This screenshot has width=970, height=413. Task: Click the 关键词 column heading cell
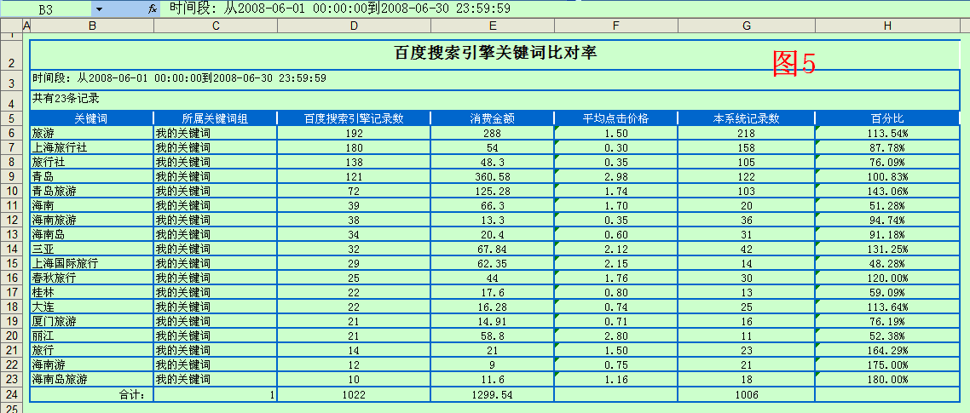click(x=91, y=118)
